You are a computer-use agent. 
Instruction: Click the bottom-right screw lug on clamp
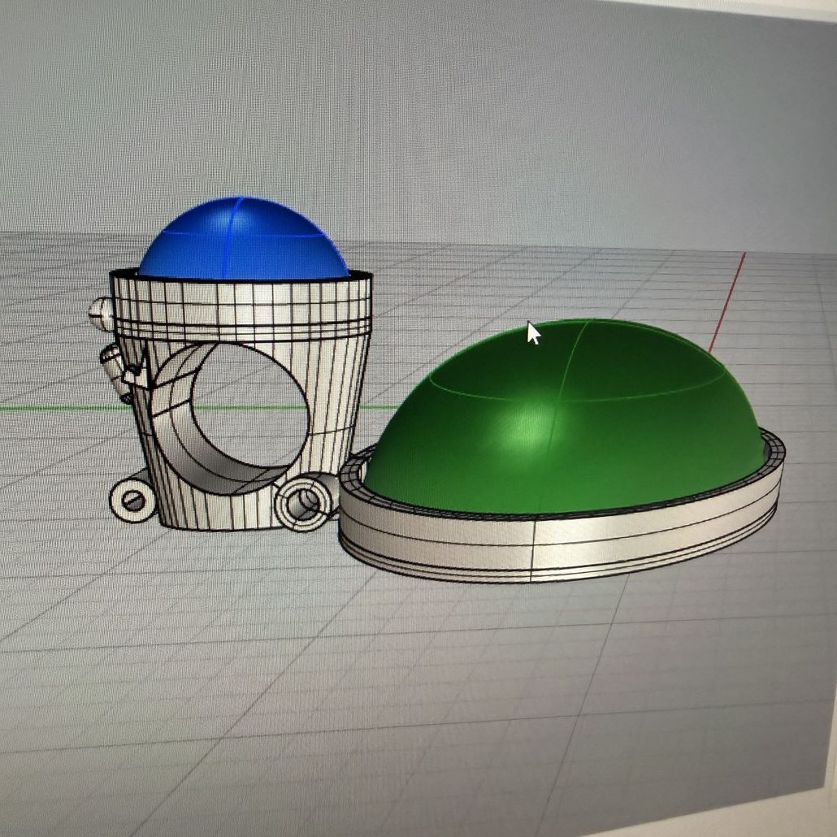[x=302, y=503]
